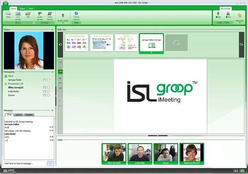Select participant Miha Jernejčič
Screen dimensions: 248x174
click(x=16, y=88)
